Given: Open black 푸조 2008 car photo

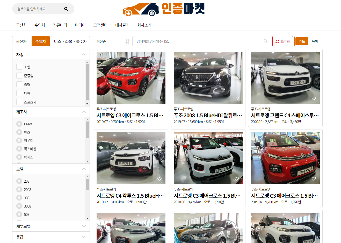Looking at the screenshot, I should click(208, 78).
